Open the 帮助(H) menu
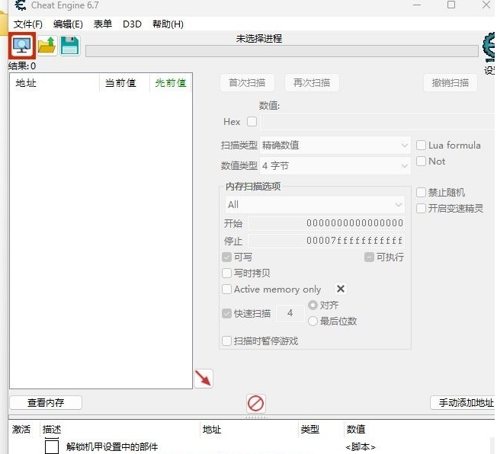The width and height of the screenshot is (497, 454). click(168, 24)
